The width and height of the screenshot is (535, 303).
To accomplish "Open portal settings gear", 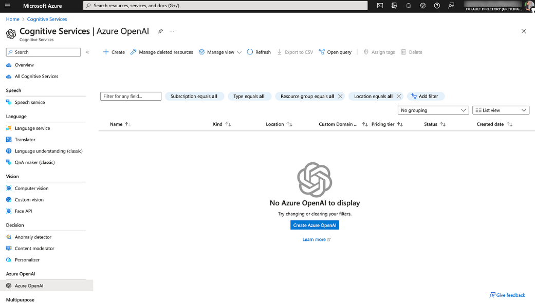I will (423, 6).
